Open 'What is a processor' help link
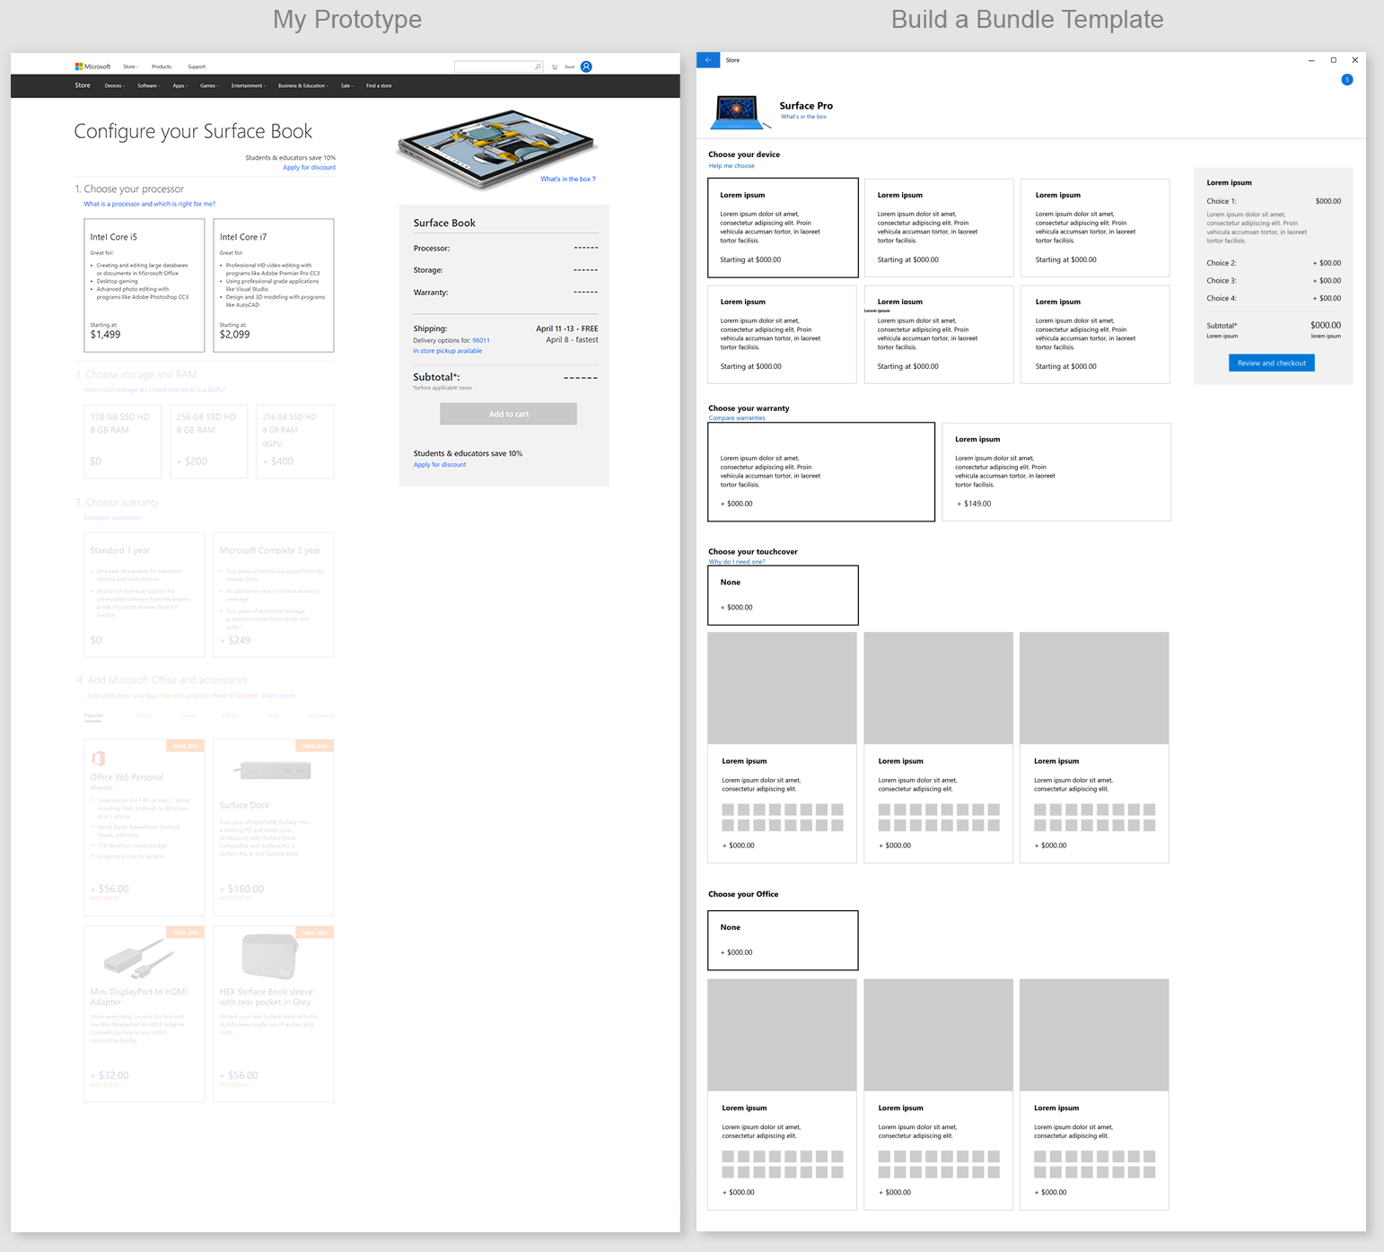The width and height of the screenshot is (1384, 1252). pyautogui.click(x=150, y=204)
